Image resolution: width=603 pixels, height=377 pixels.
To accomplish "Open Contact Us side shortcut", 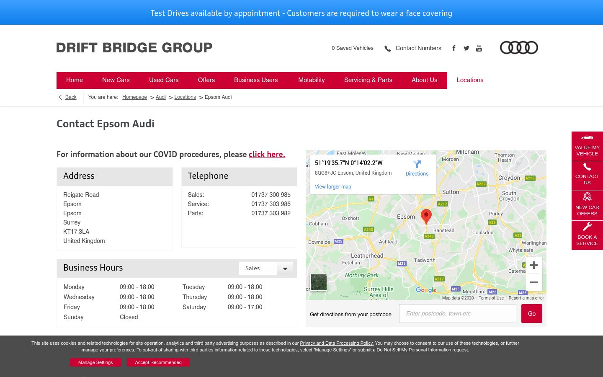I will click(x=587, y=176).
